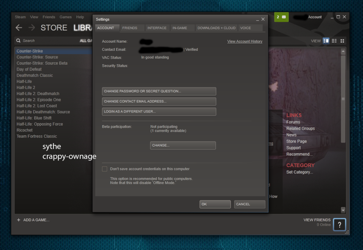
Task: Switch to the Voice tab
Action: click(x=250, y=28)
